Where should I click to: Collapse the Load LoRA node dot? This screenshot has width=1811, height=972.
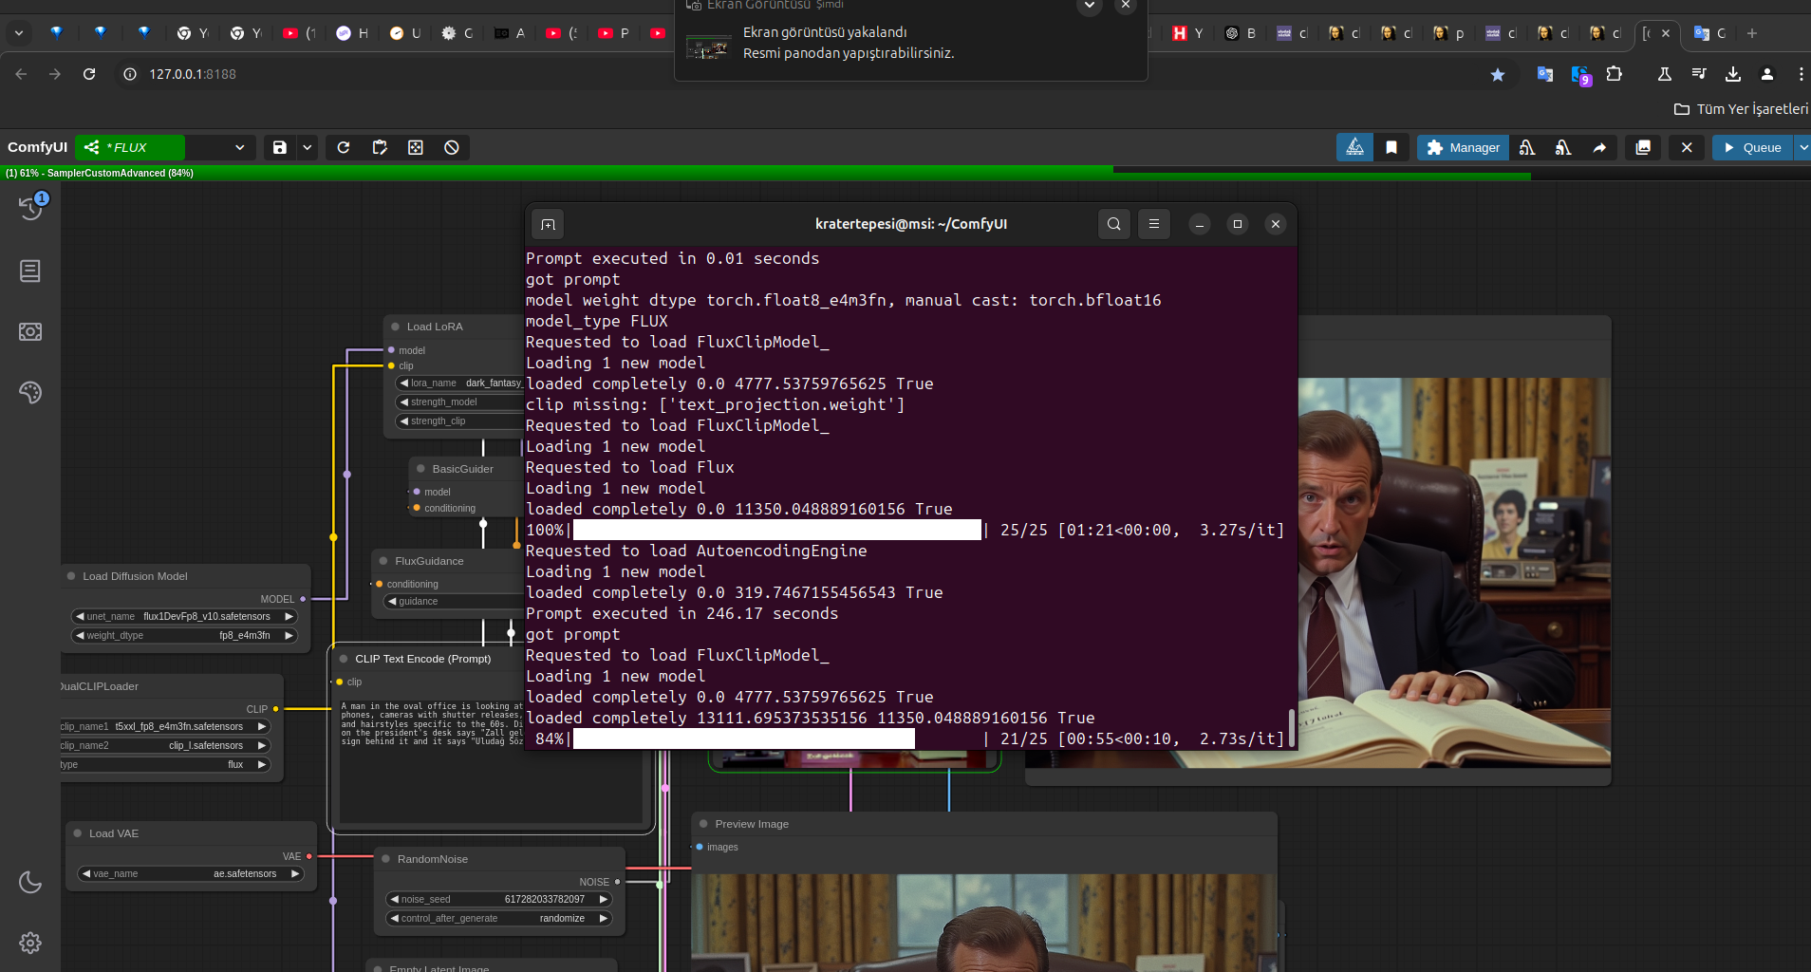[x=396, y=327]
